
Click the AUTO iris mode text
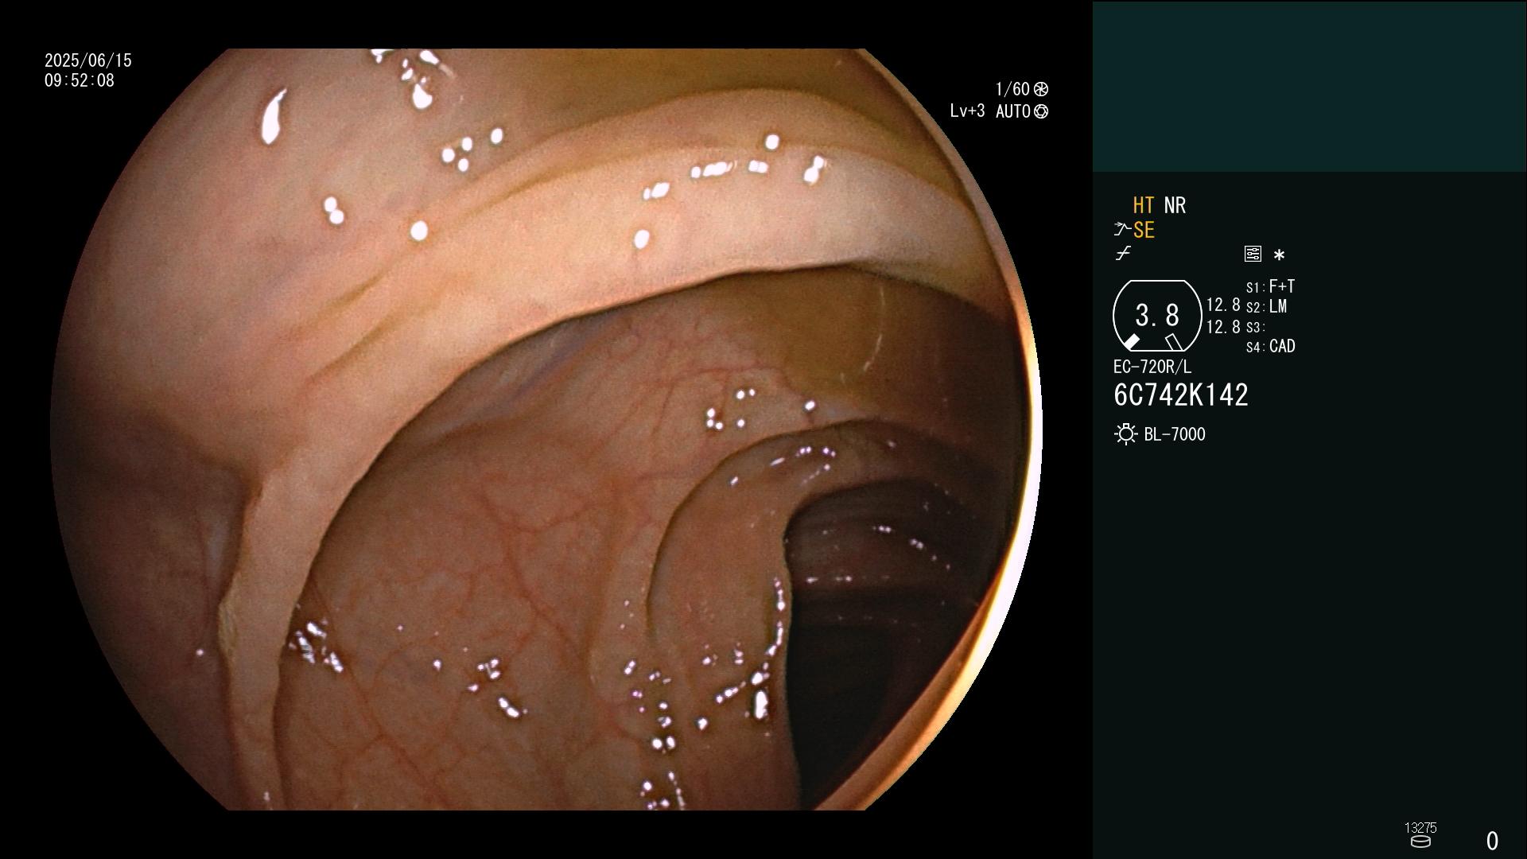point(1012,111)
